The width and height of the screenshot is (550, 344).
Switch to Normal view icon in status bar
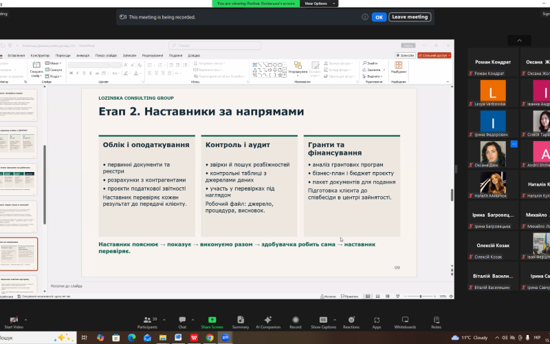pyautogui.click(x=368, y=297)
